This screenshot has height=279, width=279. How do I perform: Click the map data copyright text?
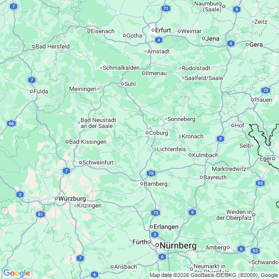(x=214, y=276)
